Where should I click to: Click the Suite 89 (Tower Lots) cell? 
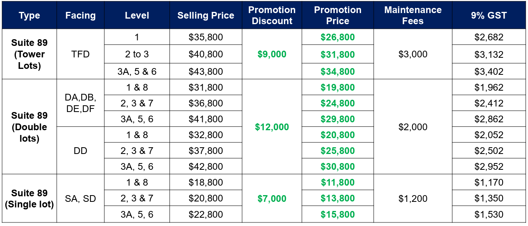pos(29,54)
